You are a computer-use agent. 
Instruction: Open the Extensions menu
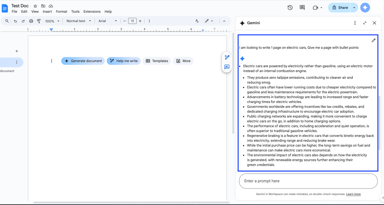click(x=92, y=12)
